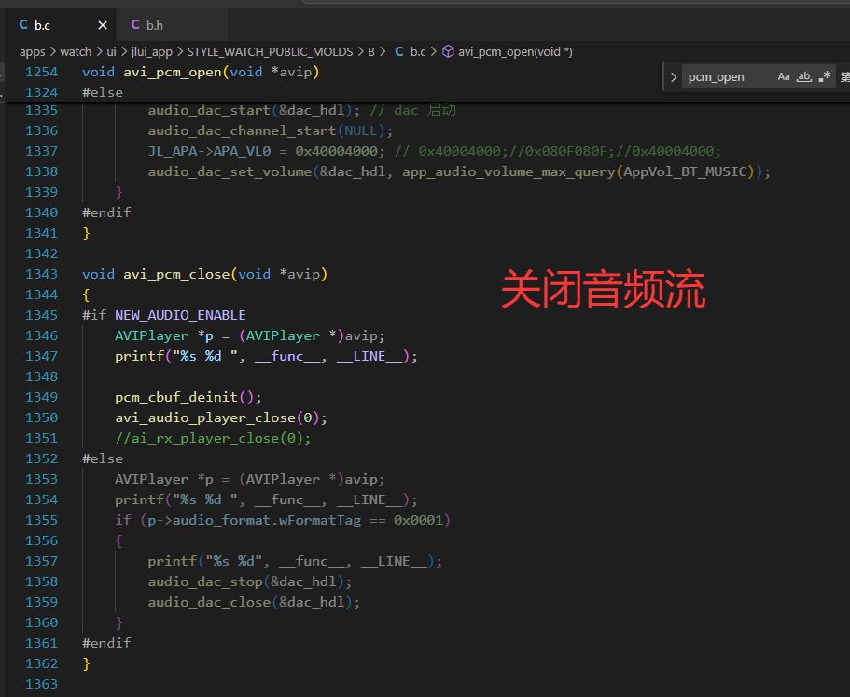
Task: Click the audio_dac_stop call
Action: pos(205,581)
